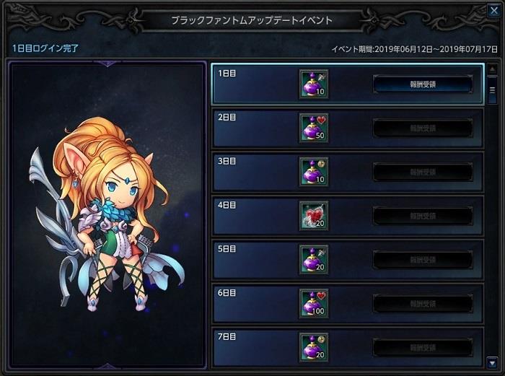Click the 5日目 報酬受領 button
This screenshot has height=376, width=505.
point(423,260)
